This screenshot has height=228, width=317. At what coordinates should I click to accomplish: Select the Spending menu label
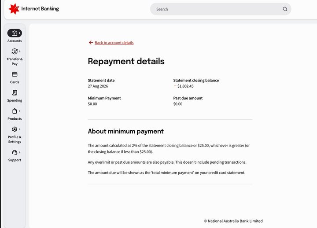pos(15,100)
